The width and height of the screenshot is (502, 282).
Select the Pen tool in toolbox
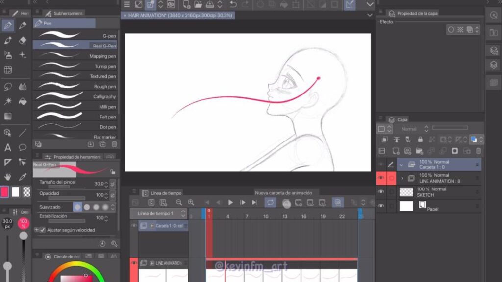coord(8,25)
